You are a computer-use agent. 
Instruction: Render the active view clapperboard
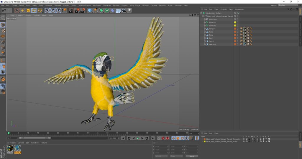click(x=71, y=10)
